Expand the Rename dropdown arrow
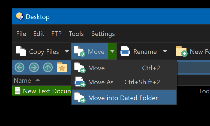 (165, 51)
